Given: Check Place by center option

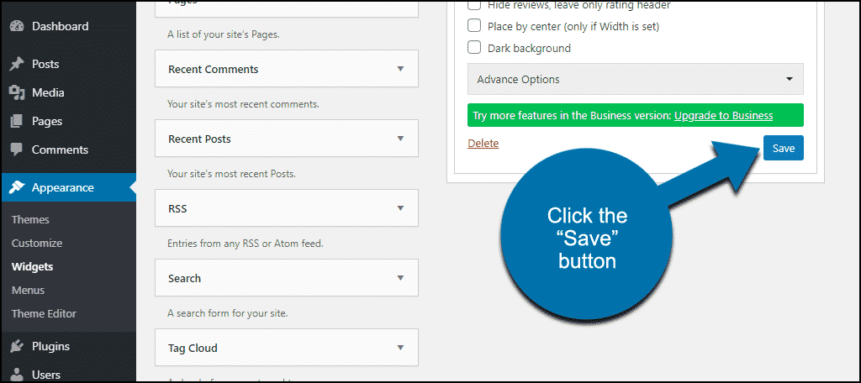Looking at the screenshot, I should [474, 26].
